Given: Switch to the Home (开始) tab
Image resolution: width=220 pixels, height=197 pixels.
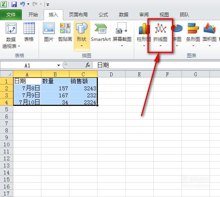Looking at the screenshot, I should [x=33, y=15].
